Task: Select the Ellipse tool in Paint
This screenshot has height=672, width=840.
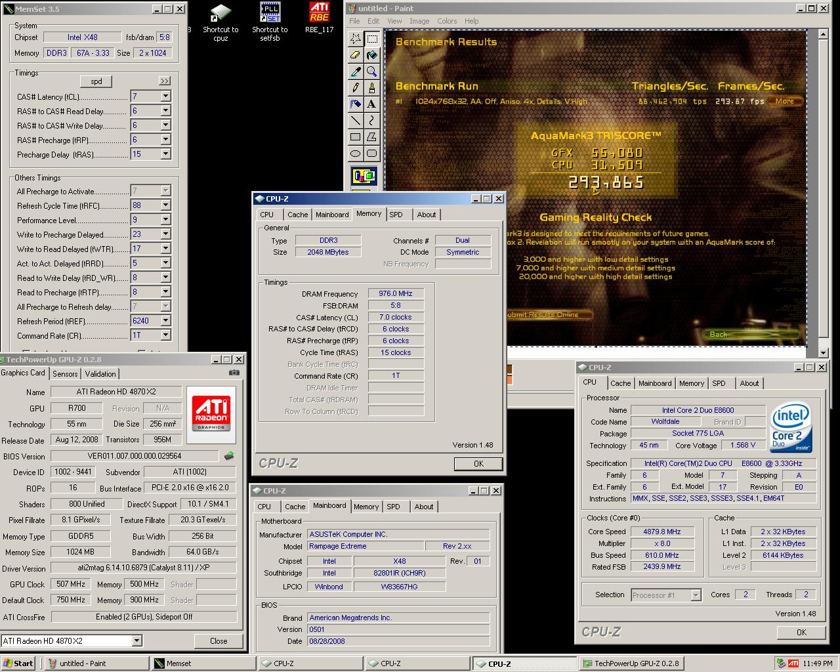Action: point(355,154)
